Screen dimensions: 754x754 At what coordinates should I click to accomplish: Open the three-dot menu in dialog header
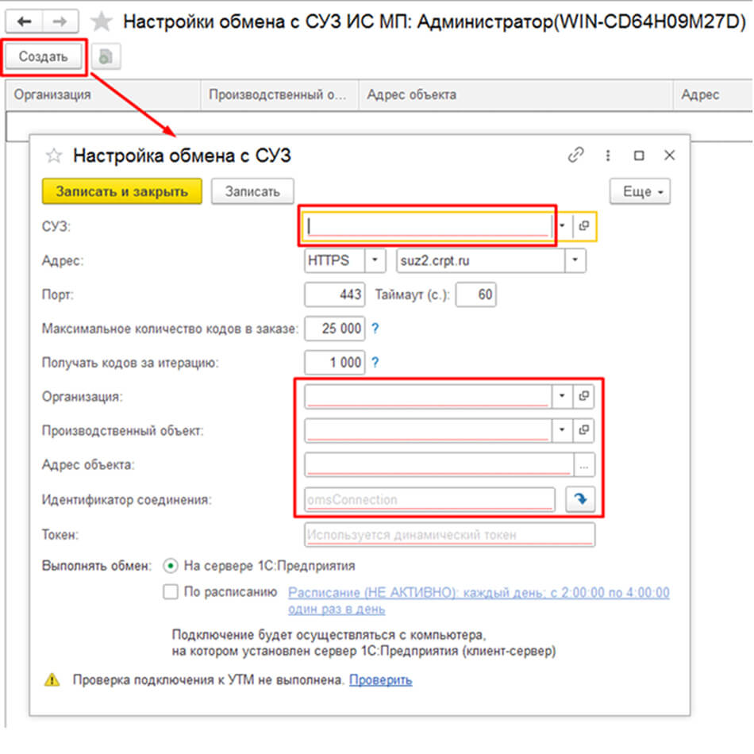(x=608, y=156)
